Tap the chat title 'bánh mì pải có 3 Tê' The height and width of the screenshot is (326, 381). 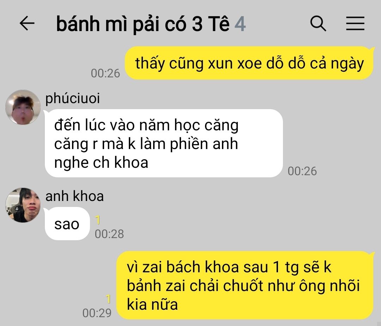pyautogui.click(x=143, y=24)
